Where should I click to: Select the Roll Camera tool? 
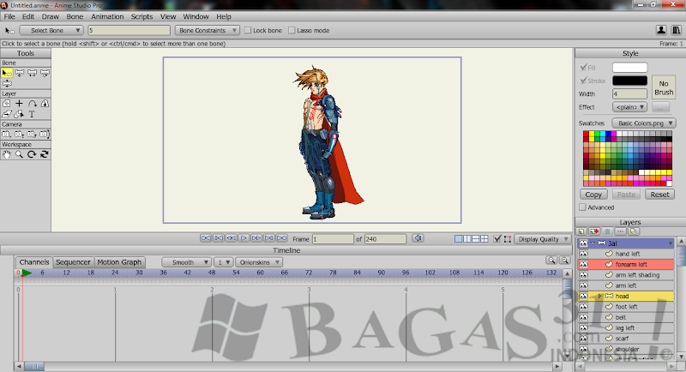(33, 135)
